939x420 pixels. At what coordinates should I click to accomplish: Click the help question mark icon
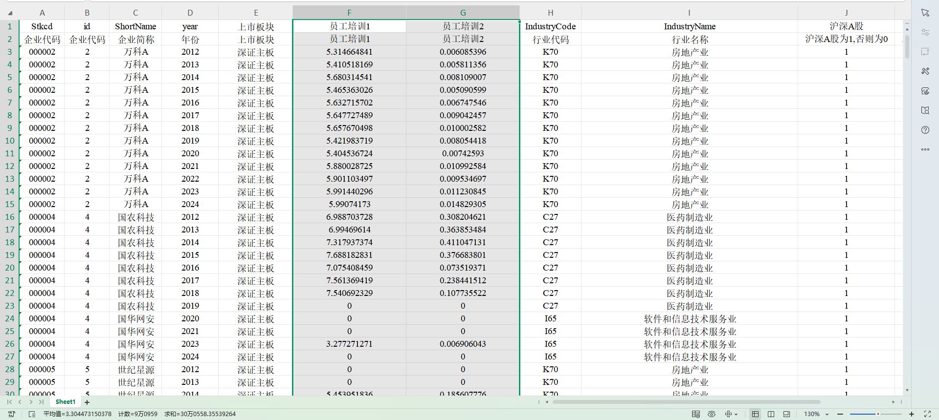point(925,130)
